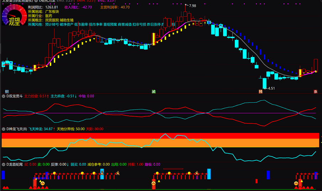Click the D龙首蛇尾 indicator name
The image size is (322, 191).
pyautogui.click(x=15, y=165)
